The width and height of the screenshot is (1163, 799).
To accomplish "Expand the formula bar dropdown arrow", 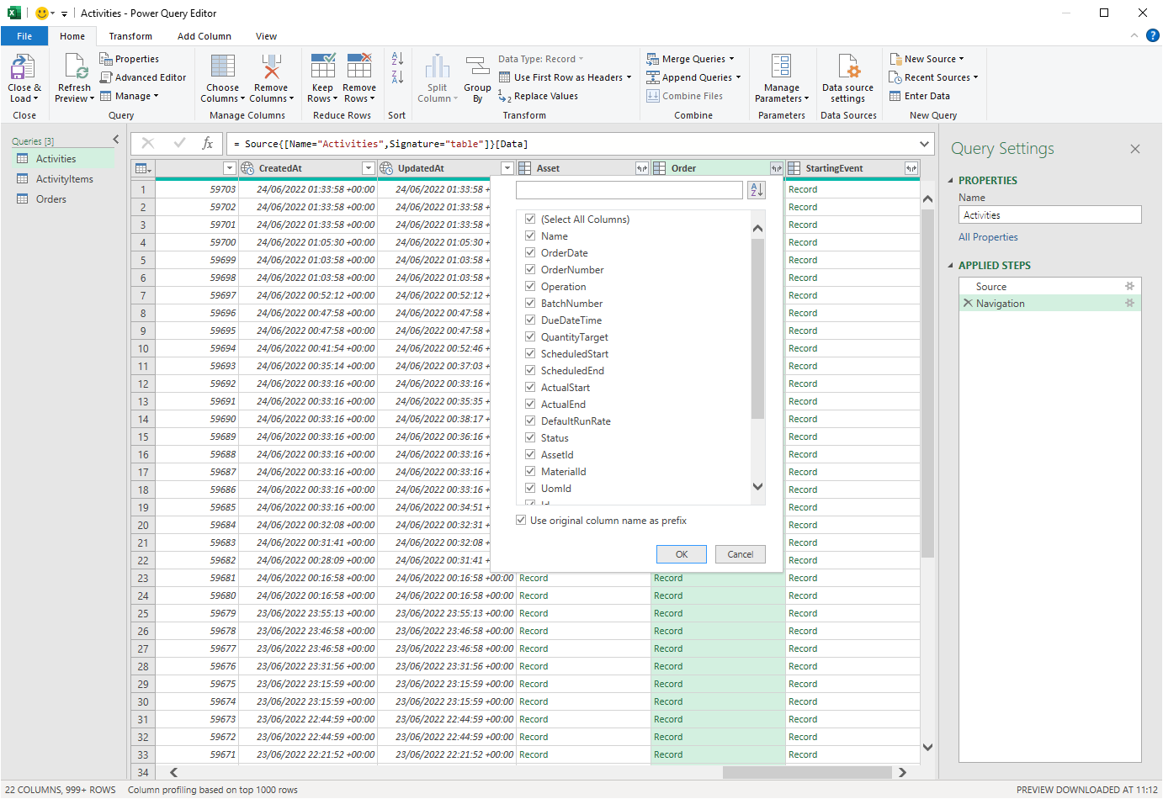I will (925, 144).
